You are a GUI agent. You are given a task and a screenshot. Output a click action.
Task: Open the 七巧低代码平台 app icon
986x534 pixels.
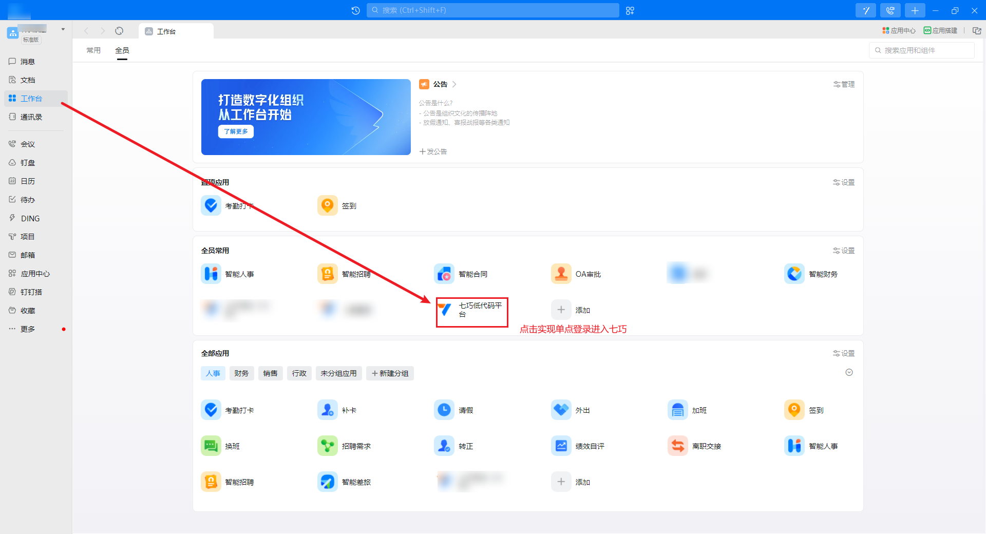pos(445,310)
